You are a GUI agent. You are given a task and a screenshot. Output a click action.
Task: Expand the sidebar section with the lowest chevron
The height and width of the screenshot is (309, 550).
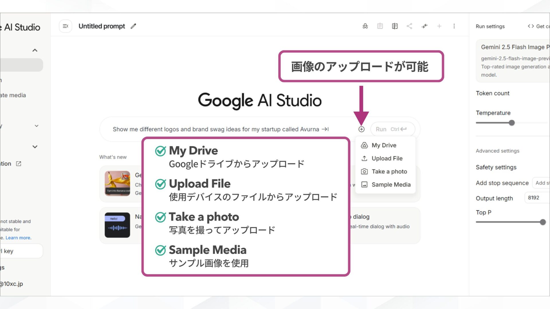[x=35, y=147]
